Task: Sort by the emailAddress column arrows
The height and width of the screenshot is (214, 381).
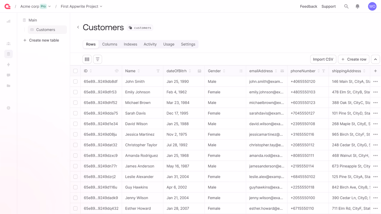Action: 276,71
